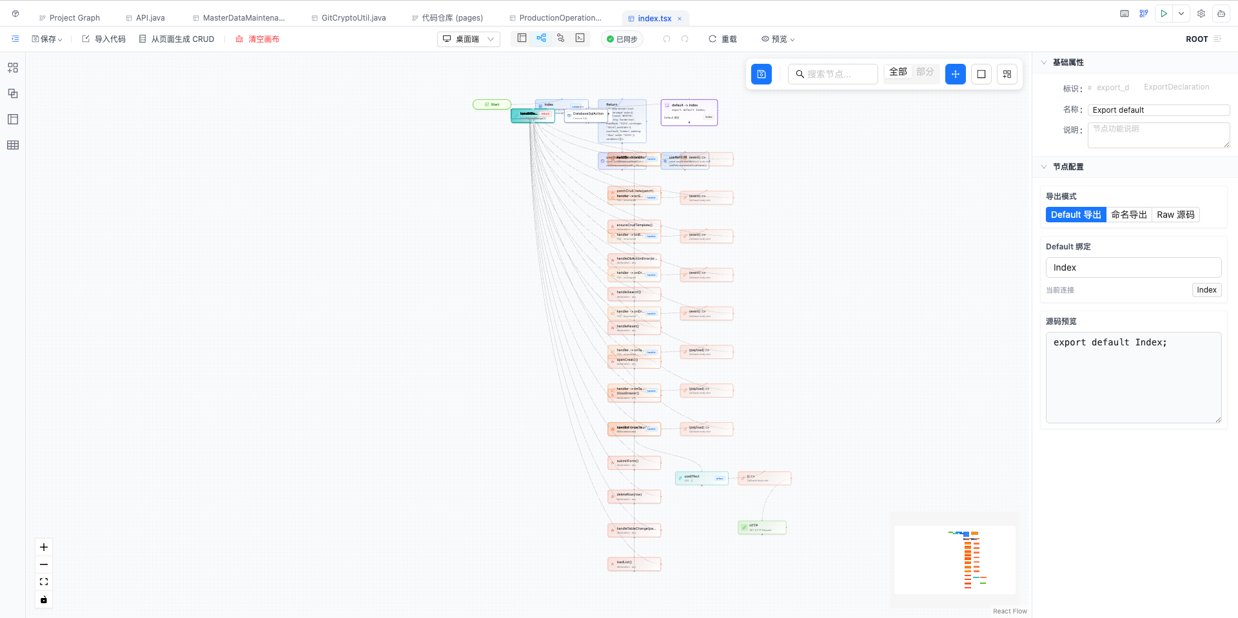This screenshot has height=618, width=1238.
Task: Open the table grid panel in left sidebar
Action: pos(13,145)
